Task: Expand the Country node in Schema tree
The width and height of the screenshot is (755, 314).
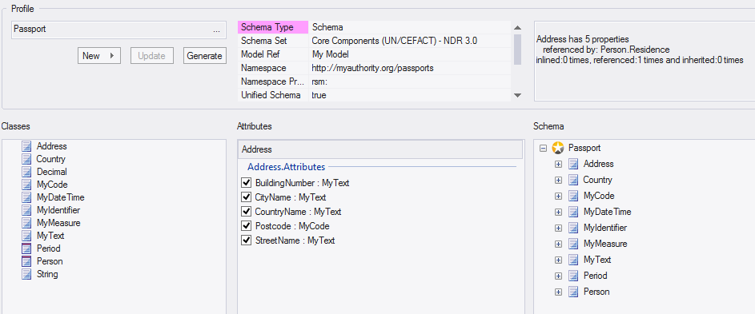Action: click(x=558, y=180)
